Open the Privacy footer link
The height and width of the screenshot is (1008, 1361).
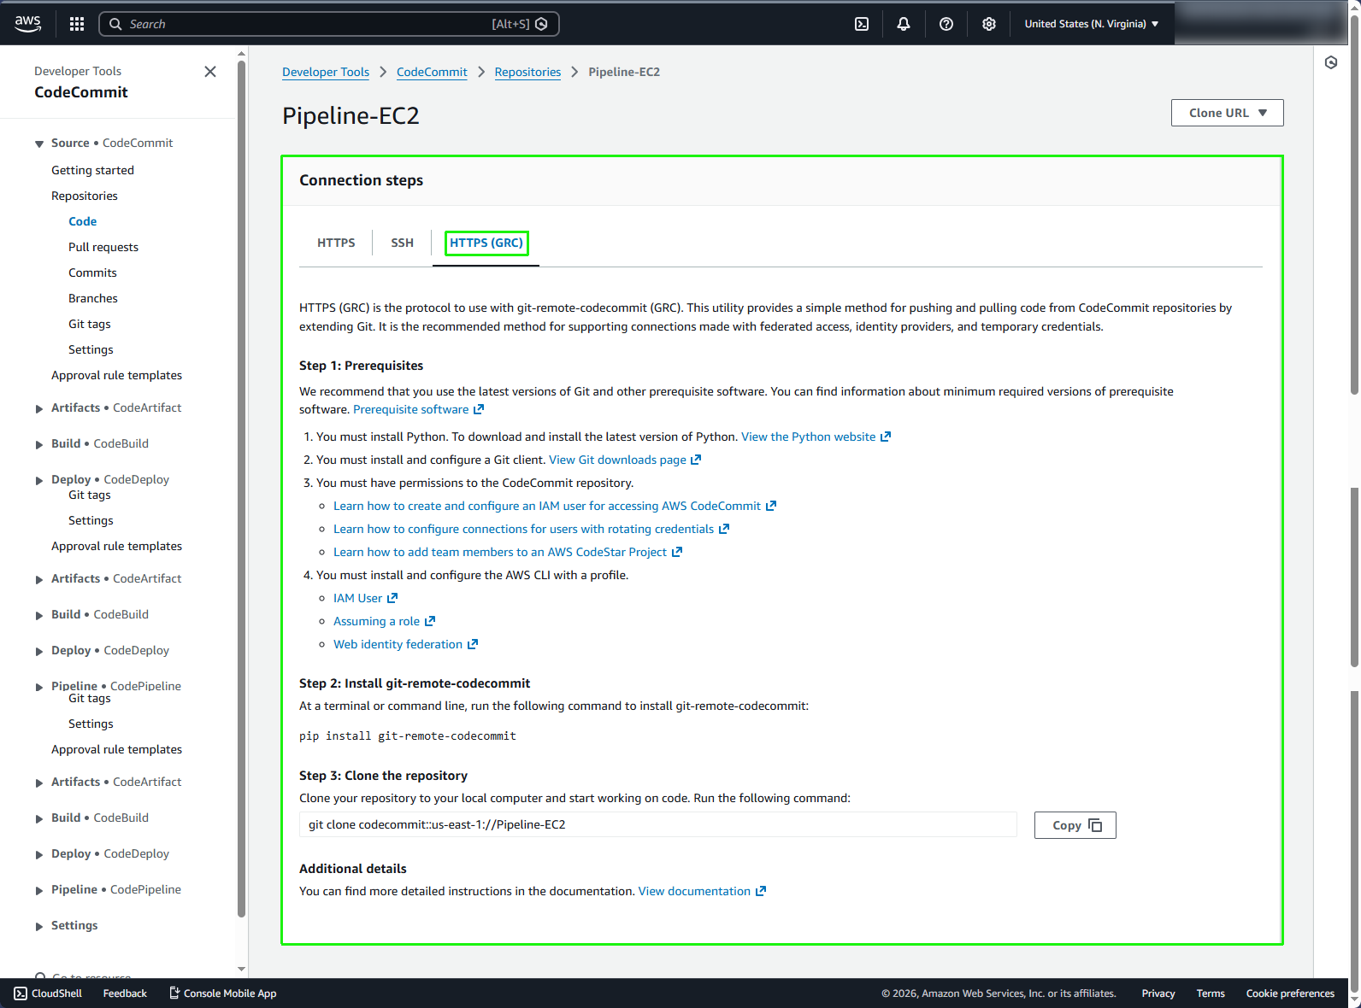(x=1158, y=993)
